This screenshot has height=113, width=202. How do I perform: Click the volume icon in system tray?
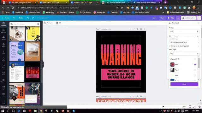tap(179, 111)
